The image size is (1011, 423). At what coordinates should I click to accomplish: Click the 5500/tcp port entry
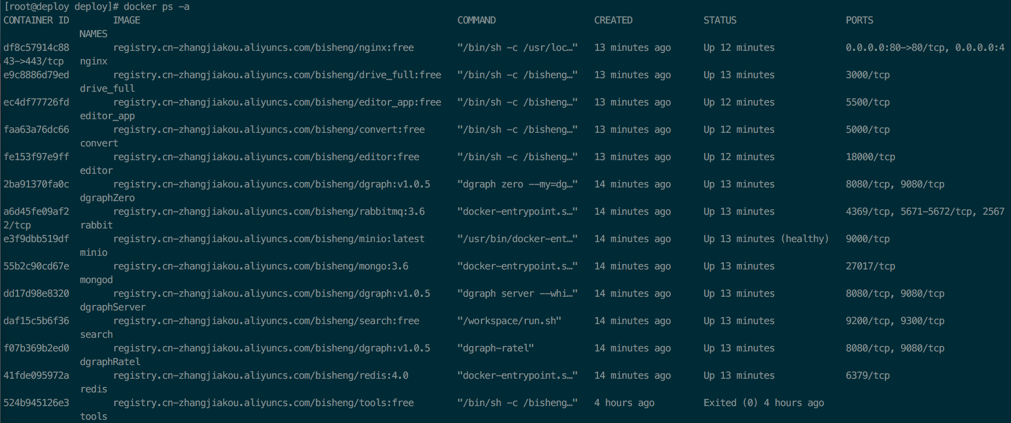tap(868, 102)
